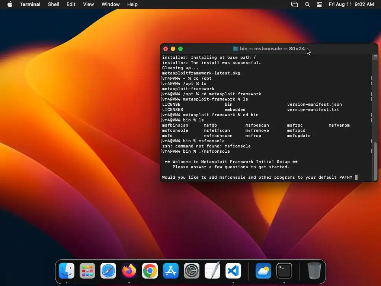Open Control Center in menu bar

click(x=320, y=4)
